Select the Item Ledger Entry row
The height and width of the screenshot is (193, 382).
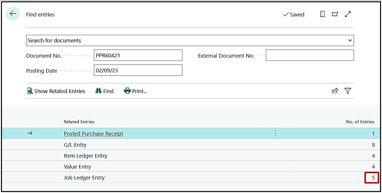(x=85, y=156)
